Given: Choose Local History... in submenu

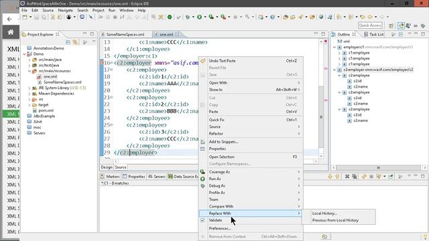Looking at the screenshot, I should [x=324, y=213].
